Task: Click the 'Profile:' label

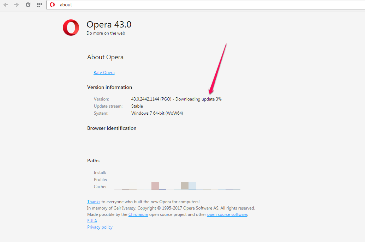Action: point(100,180)
